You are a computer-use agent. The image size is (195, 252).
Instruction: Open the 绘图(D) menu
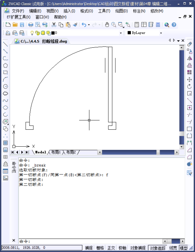(121, 11)
